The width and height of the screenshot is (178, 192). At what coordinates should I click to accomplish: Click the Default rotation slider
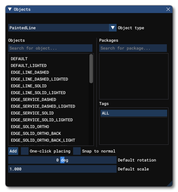point(62,160)
